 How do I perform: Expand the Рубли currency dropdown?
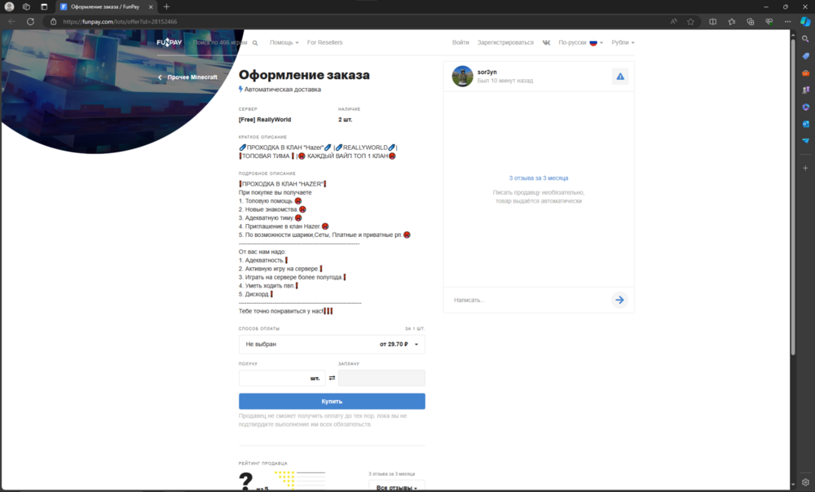click(x=623, y=42)
